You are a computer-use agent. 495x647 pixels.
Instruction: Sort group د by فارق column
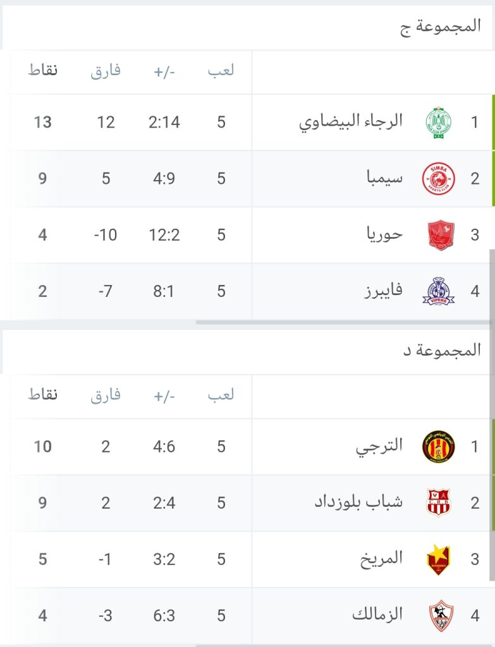pos(106,396)
